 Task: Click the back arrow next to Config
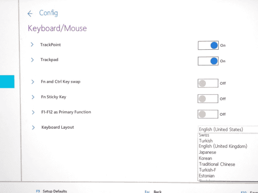click(x=30, y=13)
